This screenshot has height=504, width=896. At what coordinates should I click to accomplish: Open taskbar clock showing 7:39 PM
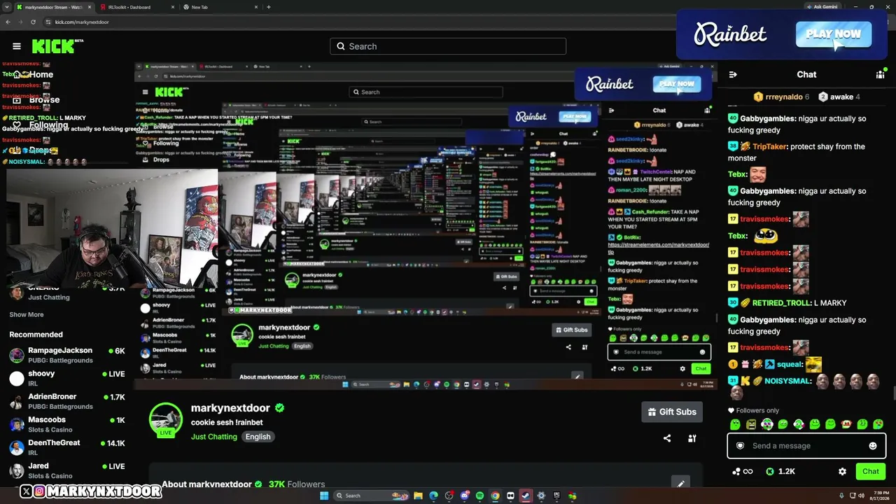click(881, 496)
